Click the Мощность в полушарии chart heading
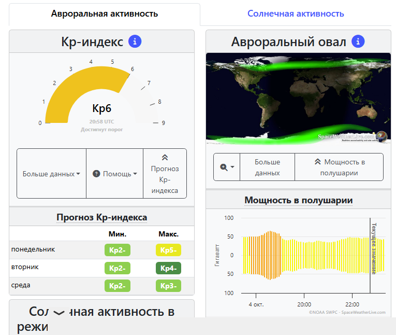This screenshot has height=335, width=396. point(298,200)
